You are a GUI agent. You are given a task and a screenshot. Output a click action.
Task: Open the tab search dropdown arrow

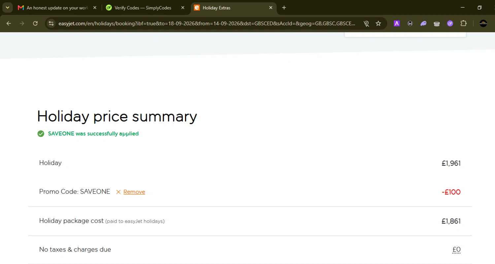7,8
